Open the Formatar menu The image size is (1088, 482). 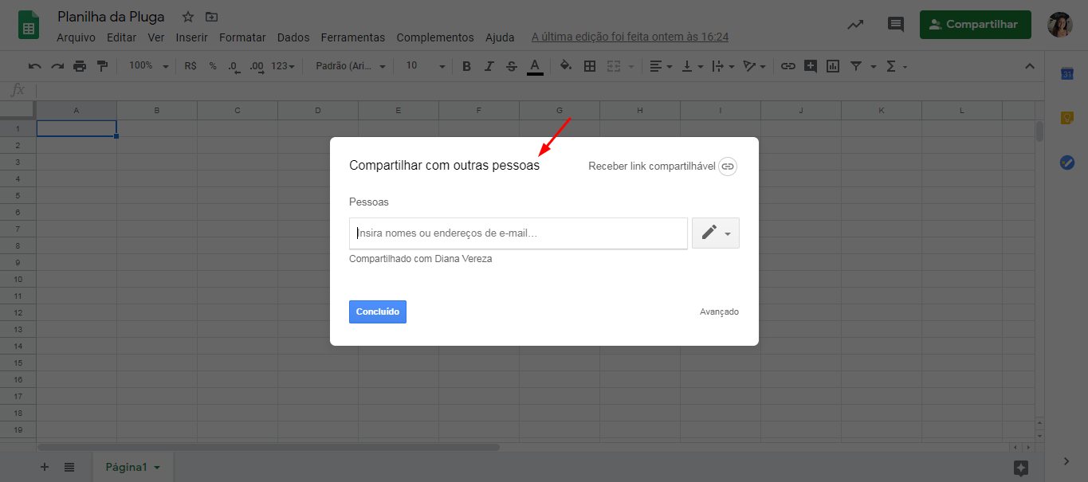pos(242,37)
